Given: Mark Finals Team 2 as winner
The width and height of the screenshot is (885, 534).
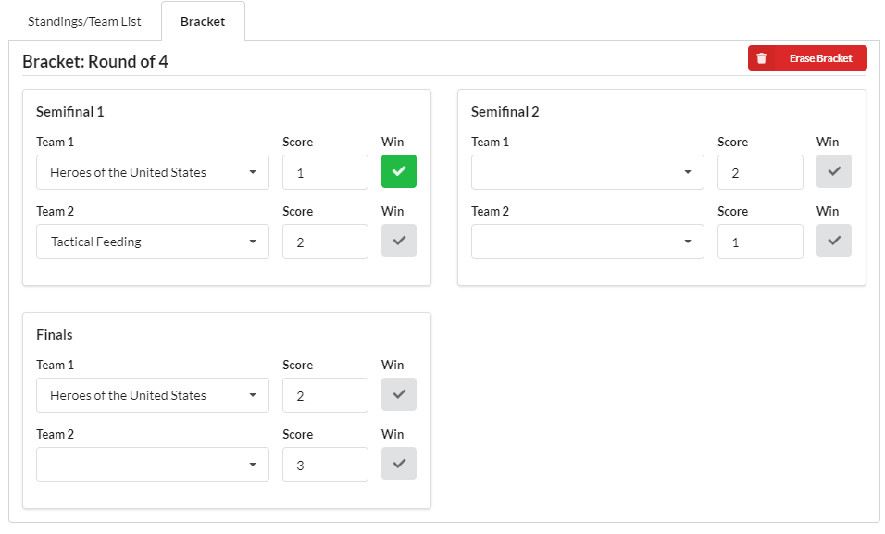Looking at the screenshot, I should pos(399,464).
